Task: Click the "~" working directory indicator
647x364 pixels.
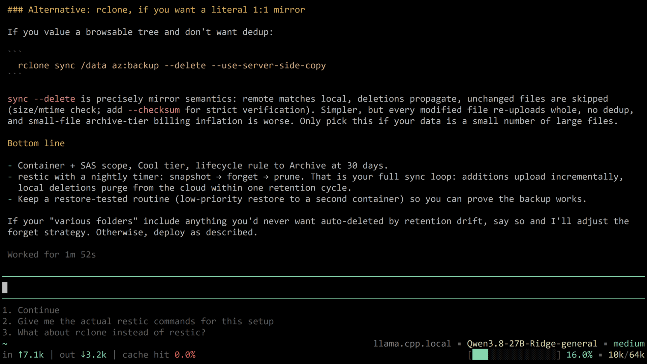Action: pos(5,343)
